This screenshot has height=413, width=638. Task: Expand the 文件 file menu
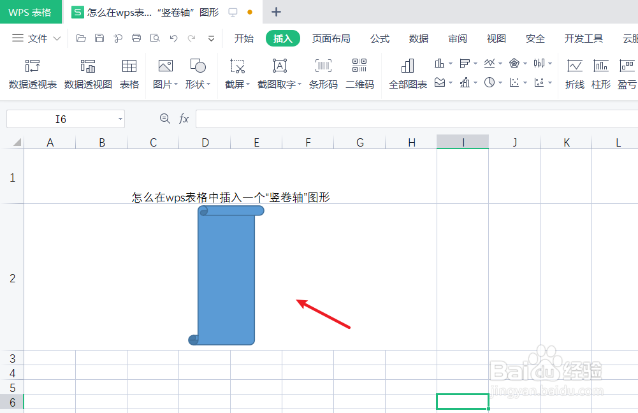coord(38,38)
